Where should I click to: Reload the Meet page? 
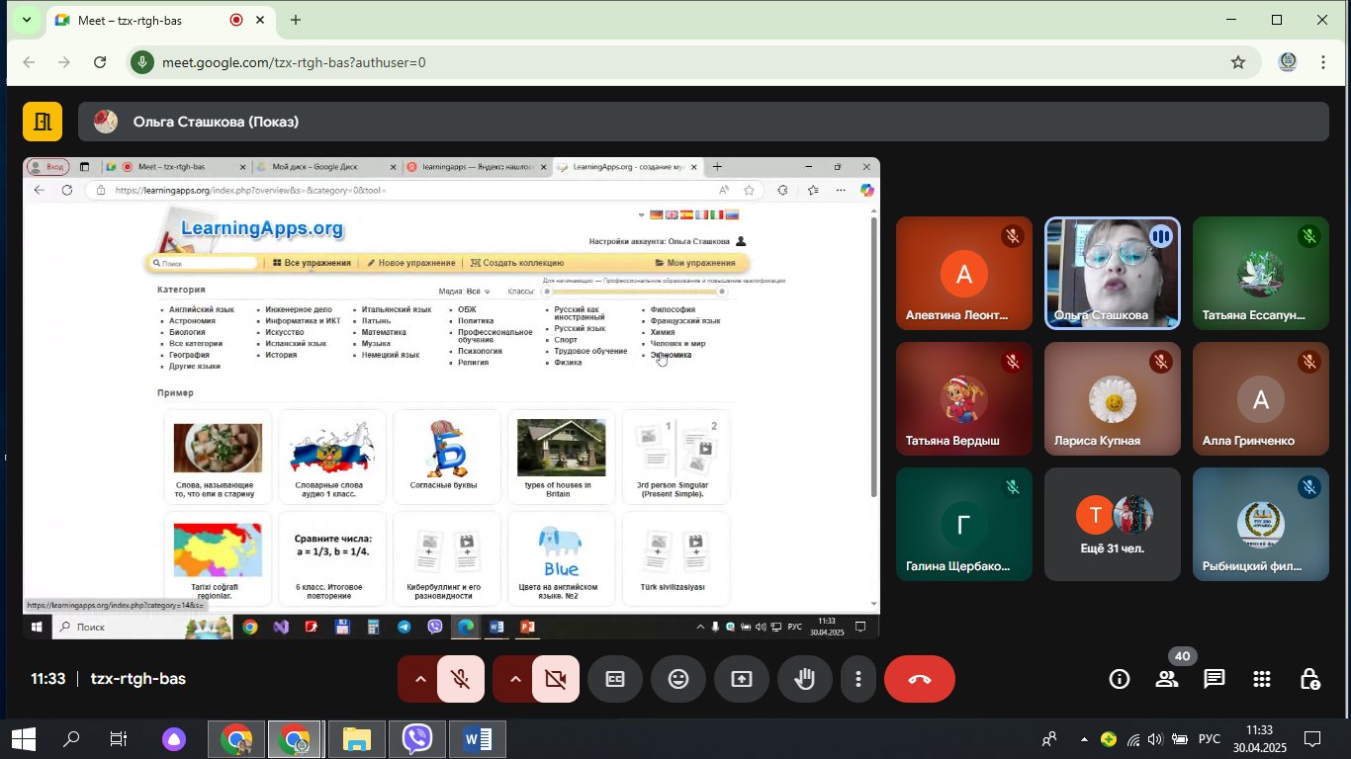[x=100, y=62]
